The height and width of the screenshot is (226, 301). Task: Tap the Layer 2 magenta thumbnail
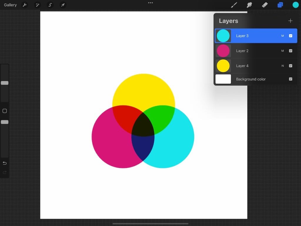click(x=223, y=51)
